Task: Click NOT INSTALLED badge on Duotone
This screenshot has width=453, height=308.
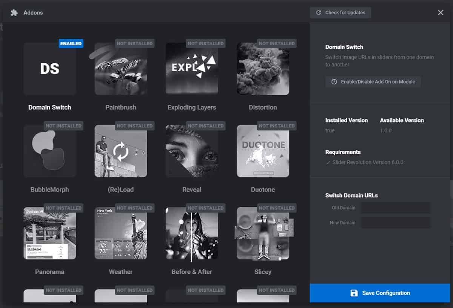Action: 277,126
